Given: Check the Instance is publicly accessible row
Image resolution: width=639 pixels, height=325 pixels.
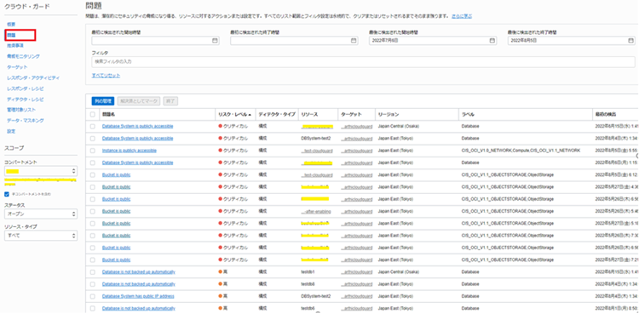Looking at the screenshot, I should click(93, 151).
